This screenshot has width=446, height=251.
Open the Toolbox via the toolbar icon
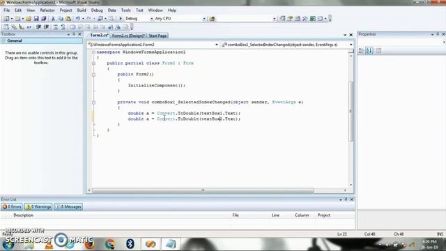305,19
